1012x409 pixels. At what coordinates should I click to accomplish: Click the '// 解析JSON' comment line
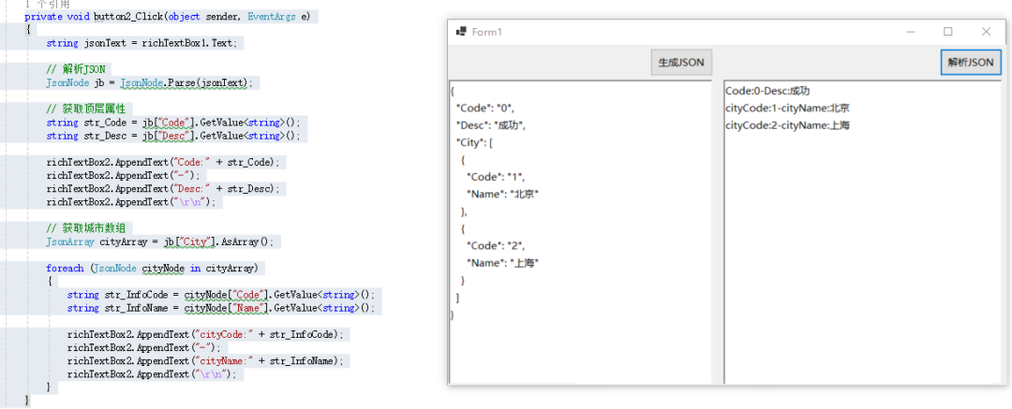[x=77, y=69]
